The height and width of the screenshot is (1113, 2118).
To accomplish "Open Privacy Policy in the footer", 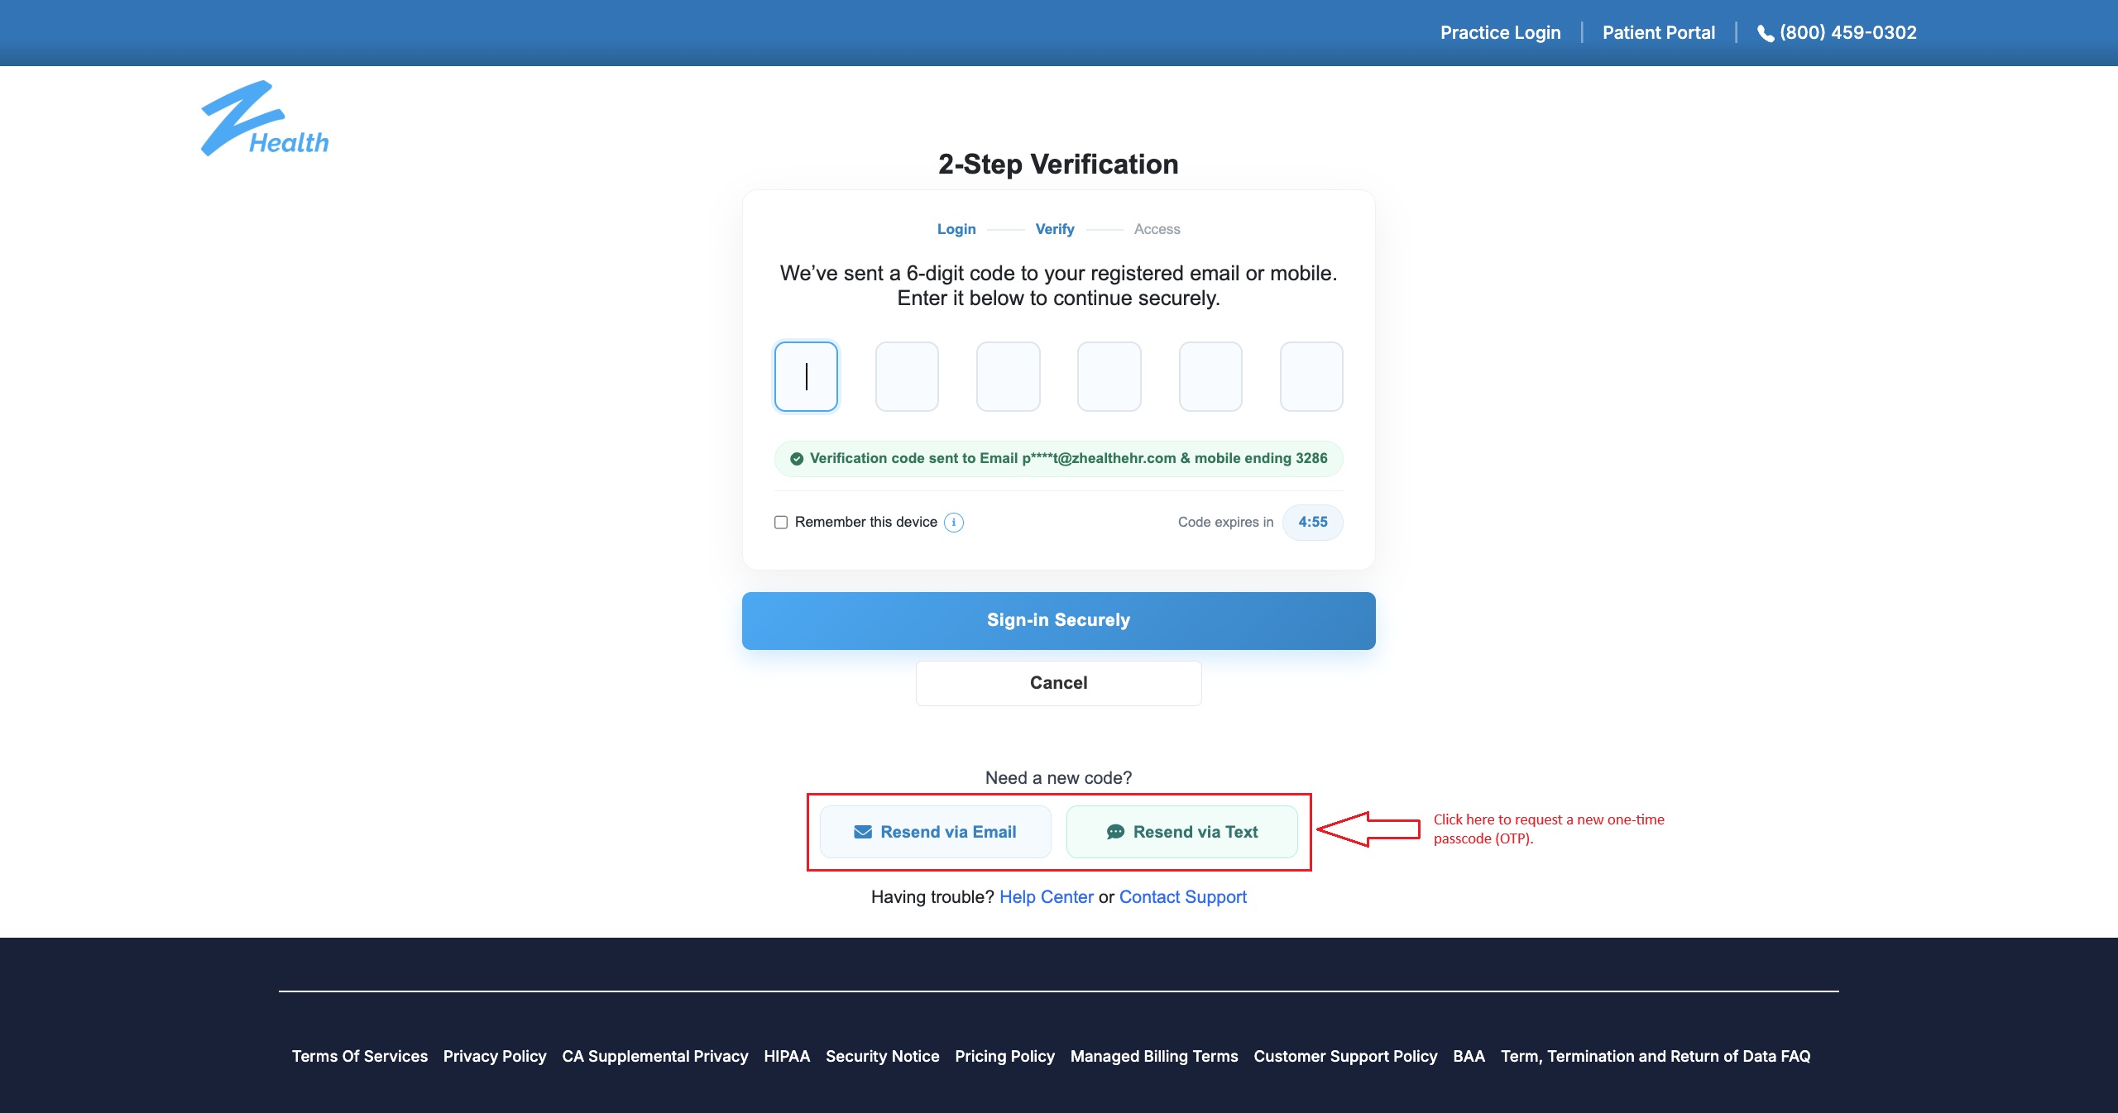I will click(495, 1056).
